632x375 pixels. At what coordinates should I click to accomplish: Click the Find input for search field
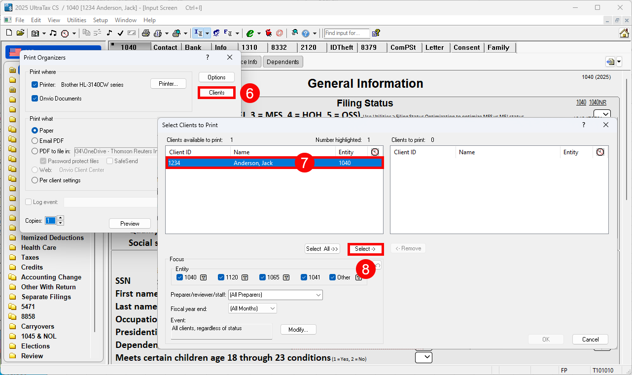347,33
